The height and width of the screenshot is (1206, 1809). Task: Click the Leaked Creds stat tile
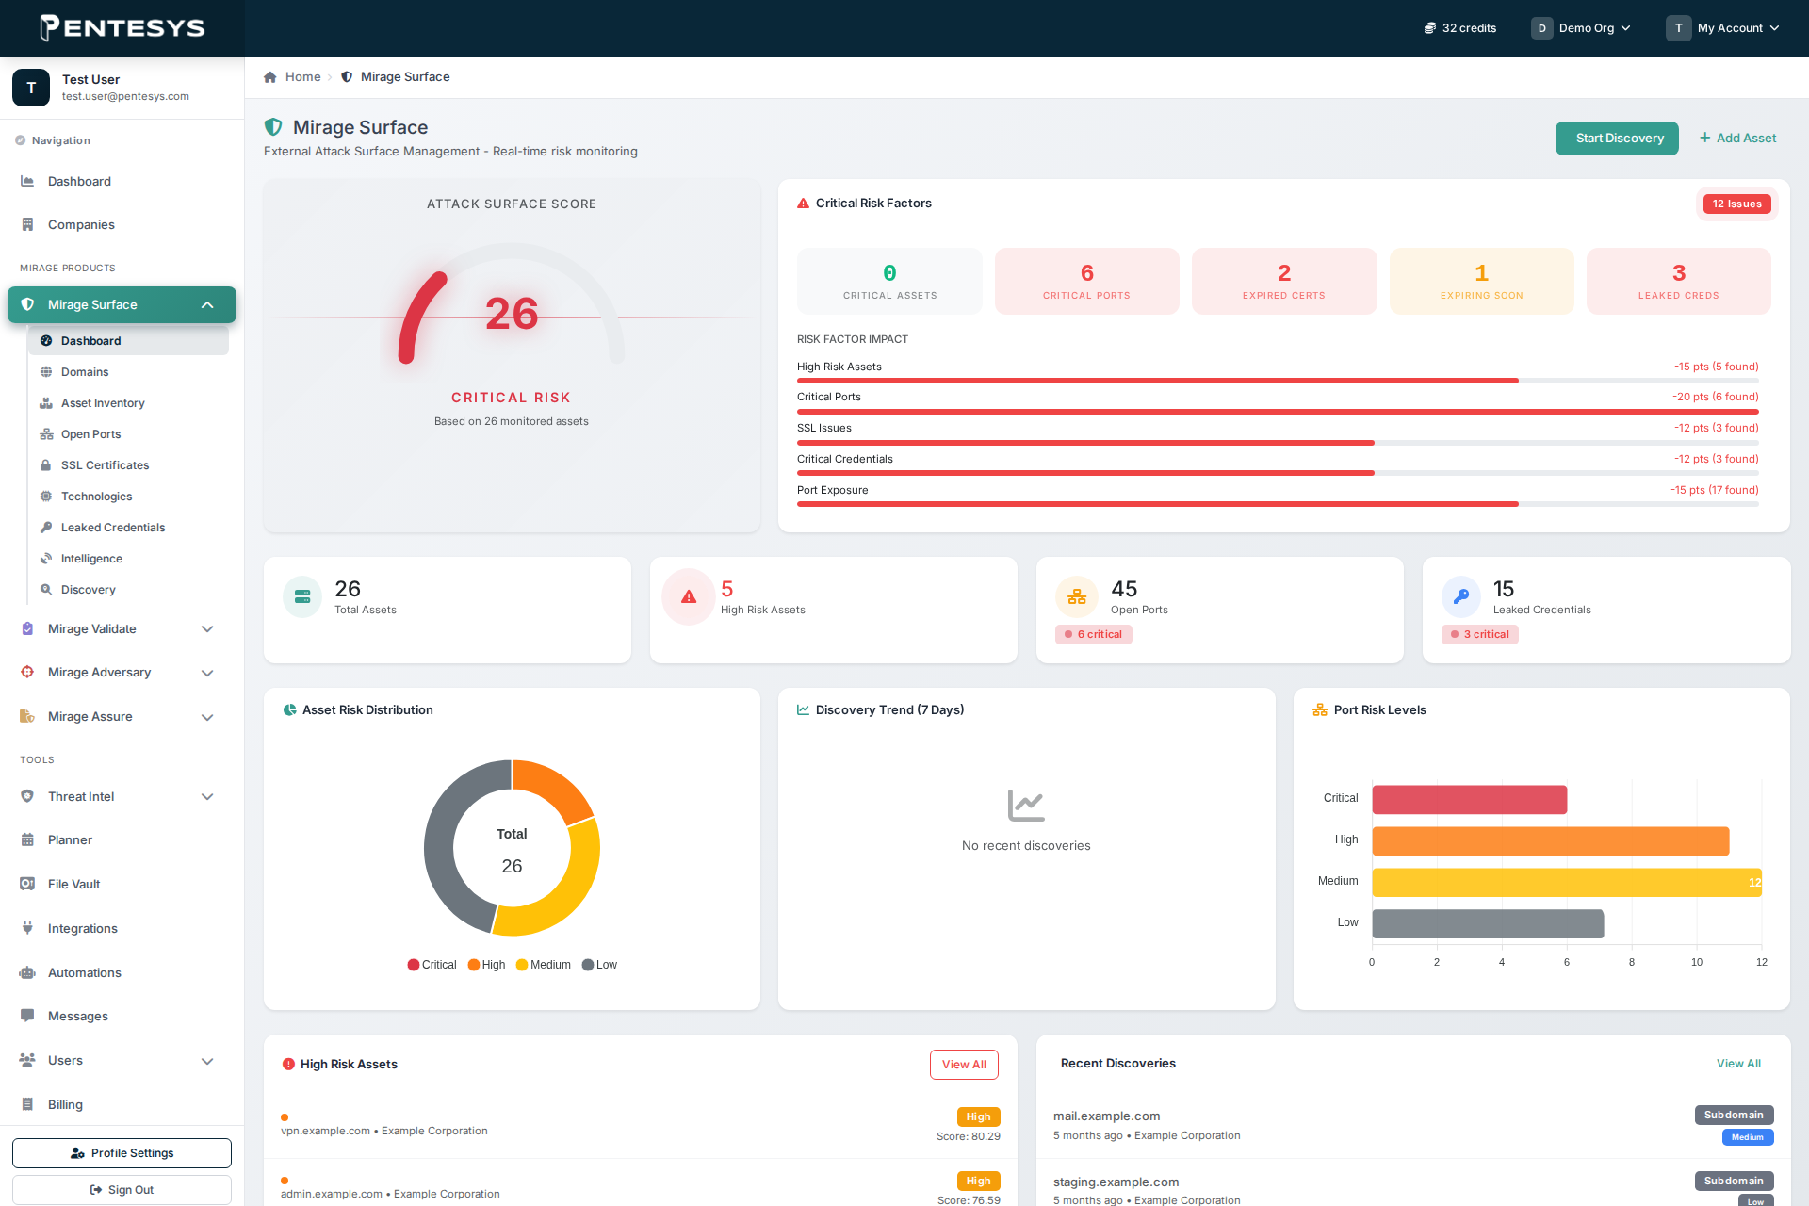1679,281
